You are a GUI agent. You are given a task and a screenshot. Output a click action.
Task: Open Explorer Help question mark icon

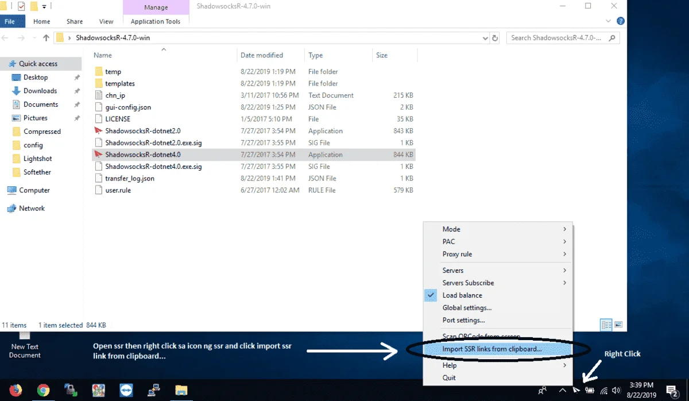point(621,21)
